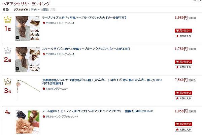Viewport: 202px width, 135px height.
Task: Click the bronze crown icon for rank 3
Action: (x=8, y=82)
